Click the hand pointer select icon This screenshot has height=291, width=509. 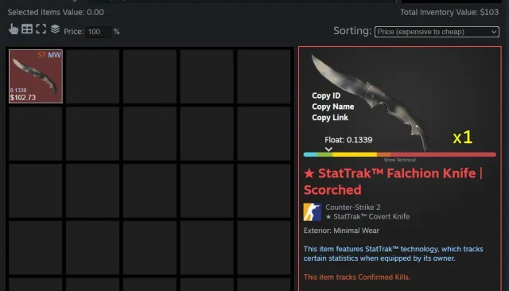[x=14, y=29]
